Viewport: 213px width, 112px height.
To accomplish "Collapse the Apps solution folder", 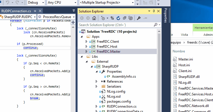I will coord(82,37).
